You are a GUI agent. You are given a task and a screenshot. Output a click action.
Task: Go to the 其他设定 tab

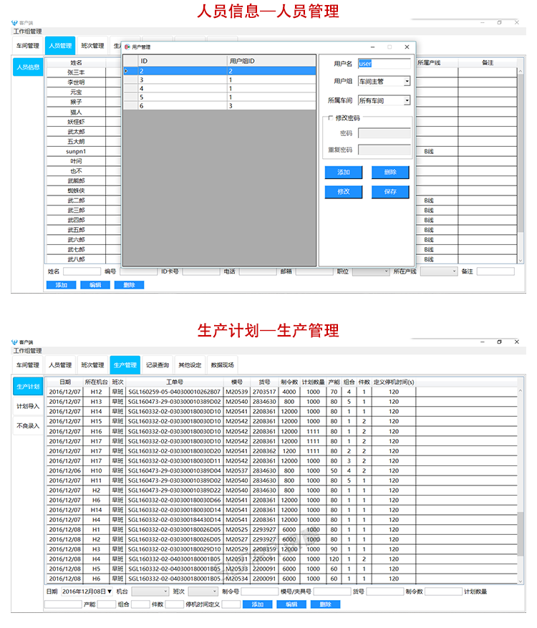click(x=190, y=364)
